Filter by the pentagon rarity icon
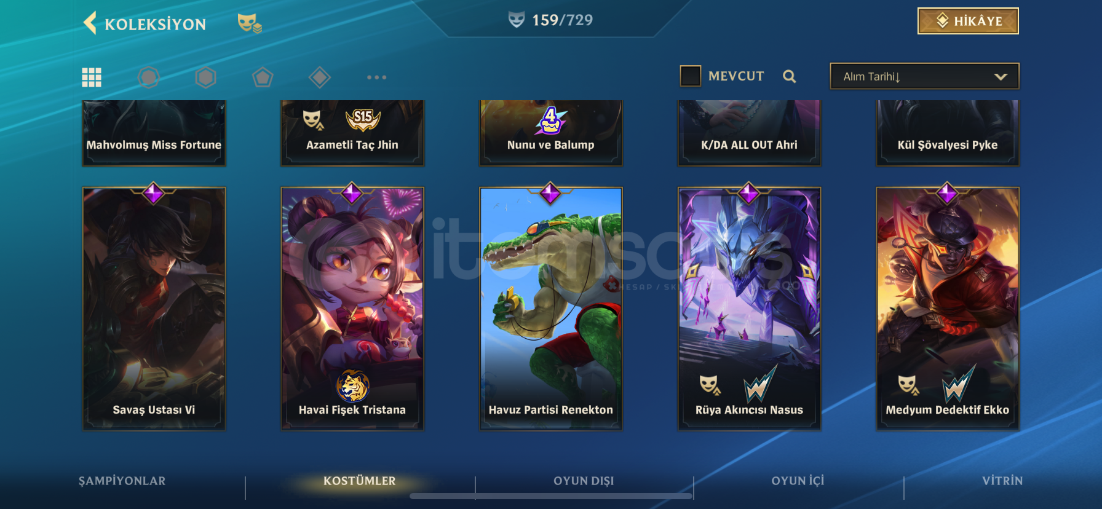This screenshot has height=509, width=1102. (263, 77)
